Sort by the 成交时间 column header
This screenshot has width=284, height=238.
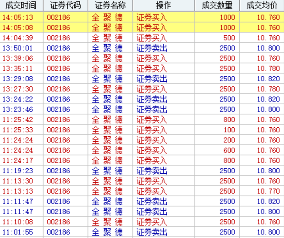point(21,6)
